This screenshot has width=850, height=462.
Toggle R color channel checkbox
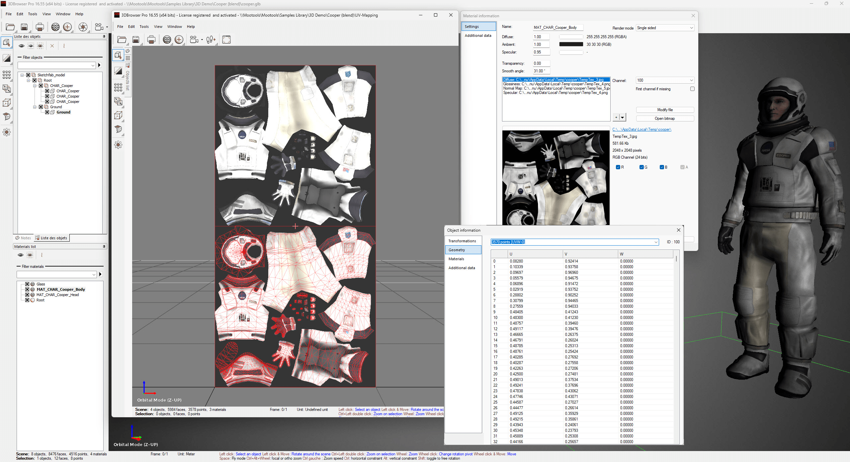point(618,167)
